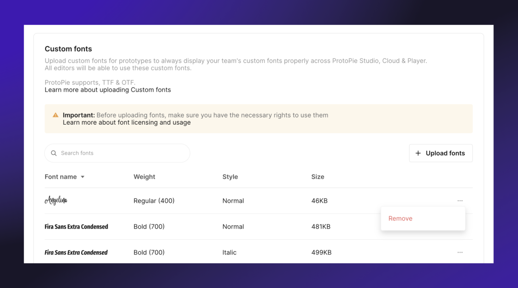Open Learn more about font licensing link
518x288 pixels.
tap(127, 123)
